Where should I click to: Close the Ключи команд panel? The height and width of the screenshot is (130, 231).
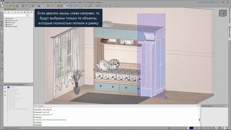click(227, 106)
